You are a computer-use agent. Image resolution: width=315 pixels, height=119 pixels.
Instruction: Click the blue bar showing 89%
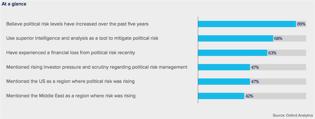tap(247, 24)
